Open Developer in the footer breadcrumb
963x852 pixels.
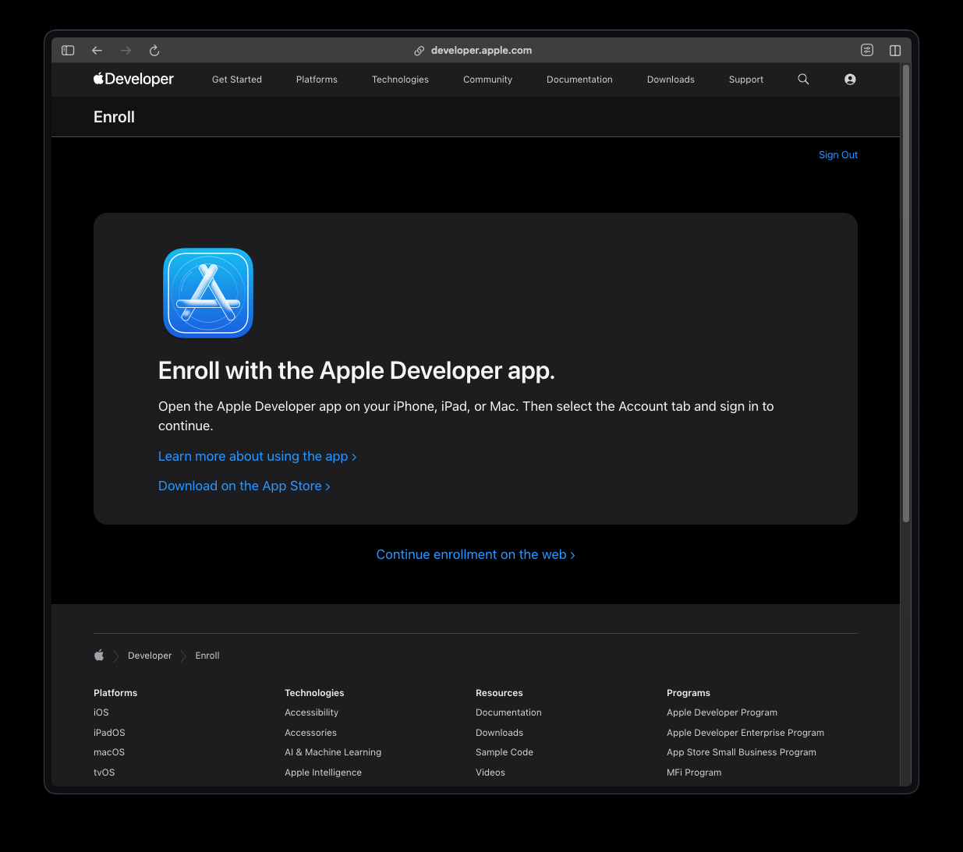point(150,656)
